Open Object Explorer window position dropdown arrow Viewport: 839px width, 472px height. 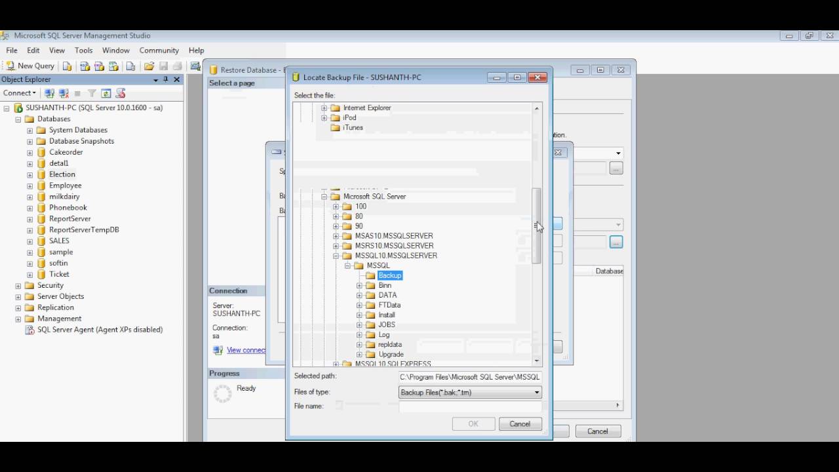pyautogui.click(x=156, y=79)
